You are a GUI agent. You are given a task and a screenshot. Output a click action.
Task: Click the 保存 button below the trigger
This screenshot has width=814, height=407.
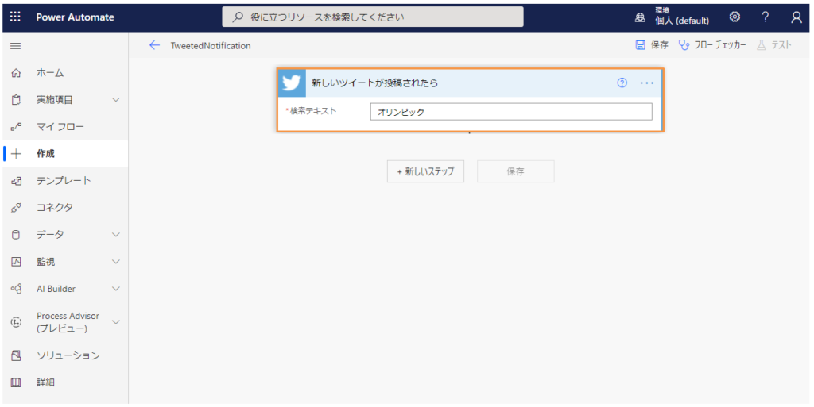(515, 171)
